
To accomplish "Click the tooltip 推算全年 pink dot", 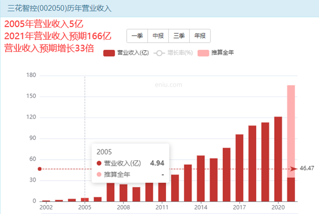I will 99,174.
